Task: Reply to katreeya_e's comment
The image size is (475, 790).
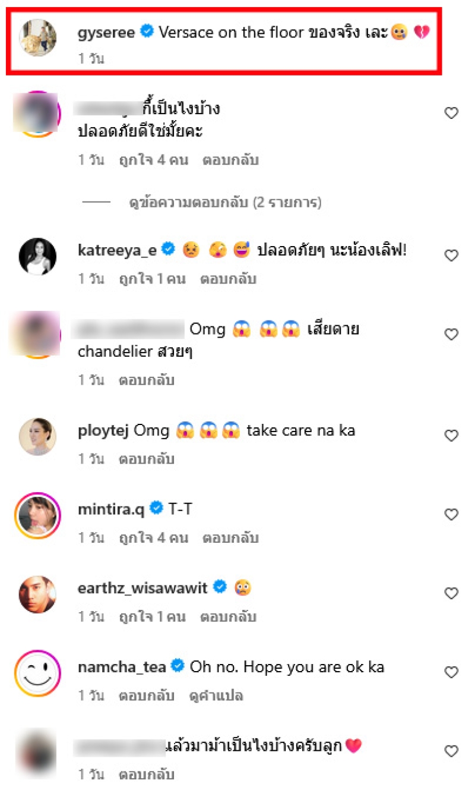Action: click(228, 279)
